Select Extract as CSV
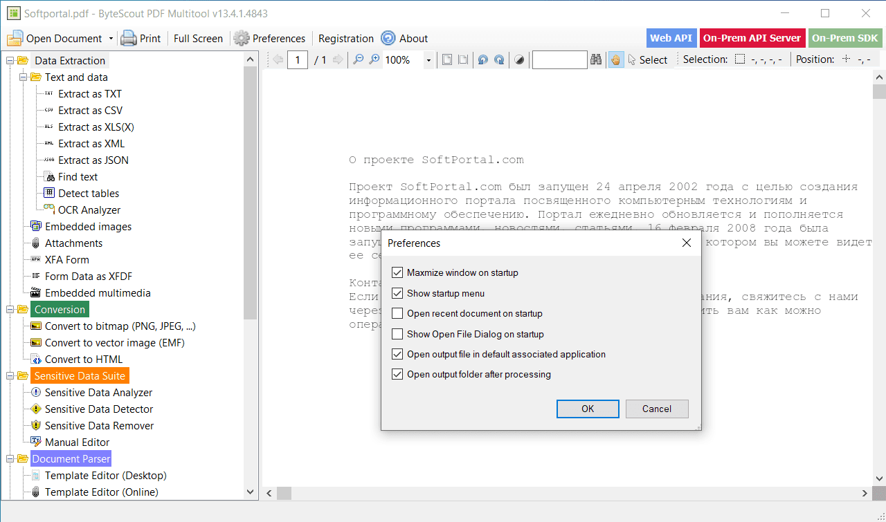This screenshot has height=522, width=886. coord(91,111)
